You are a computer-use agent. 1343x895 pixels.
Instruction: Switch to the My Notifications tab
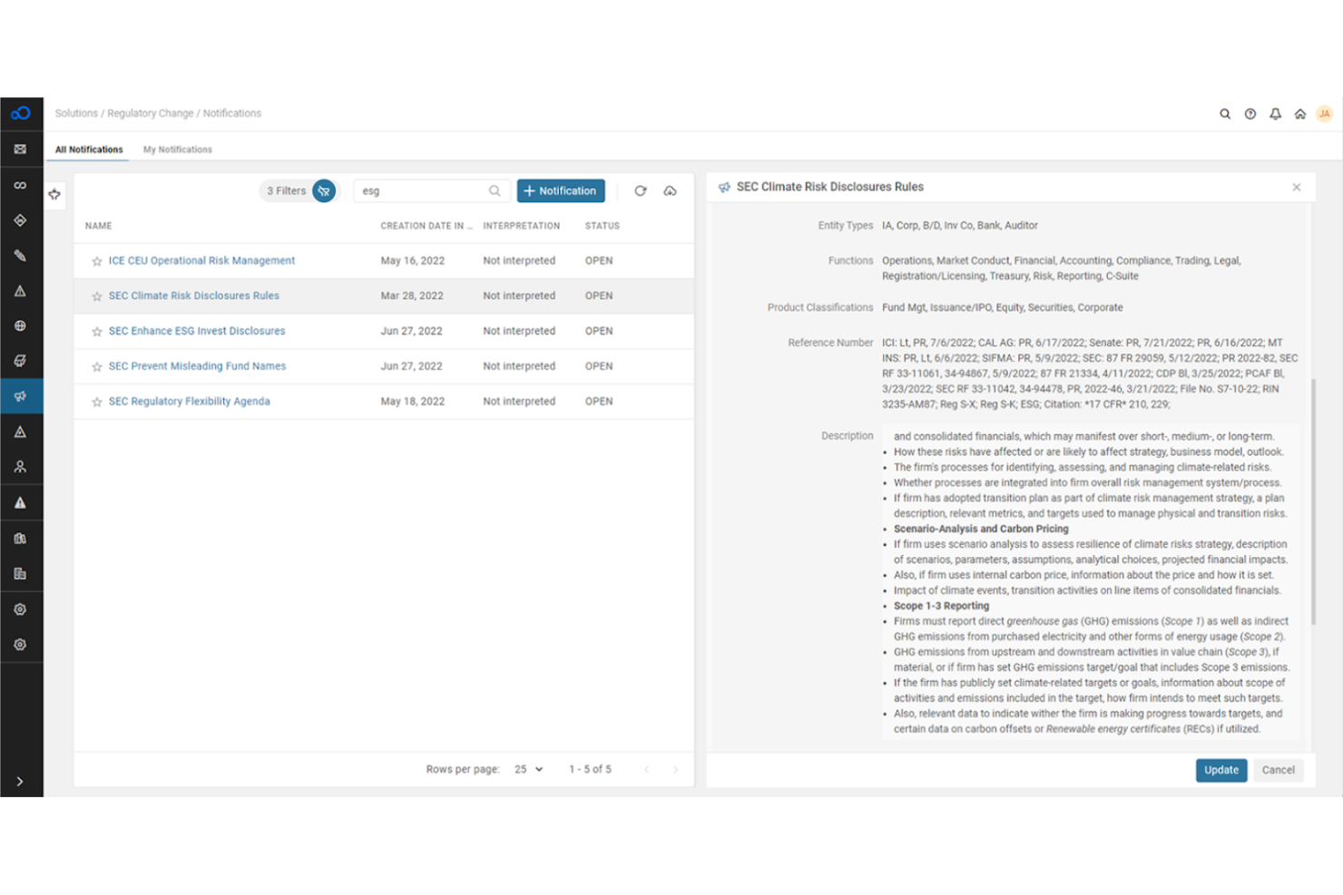pos(178,150)
